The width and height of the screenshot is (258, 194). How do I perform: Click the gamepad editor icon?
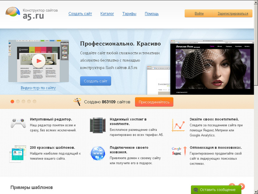[x=18, y=123]
